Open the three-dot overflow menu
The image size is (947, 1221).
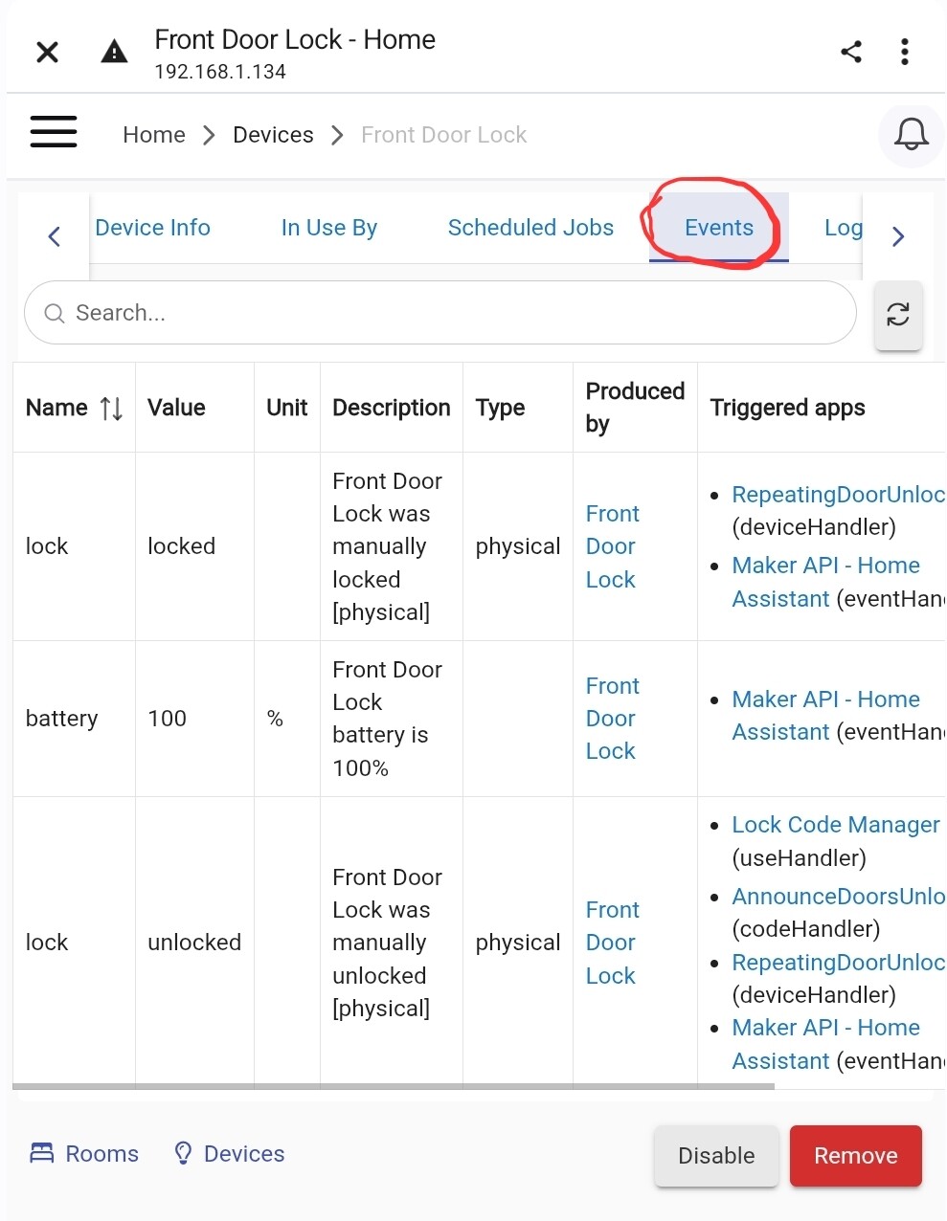904,52
